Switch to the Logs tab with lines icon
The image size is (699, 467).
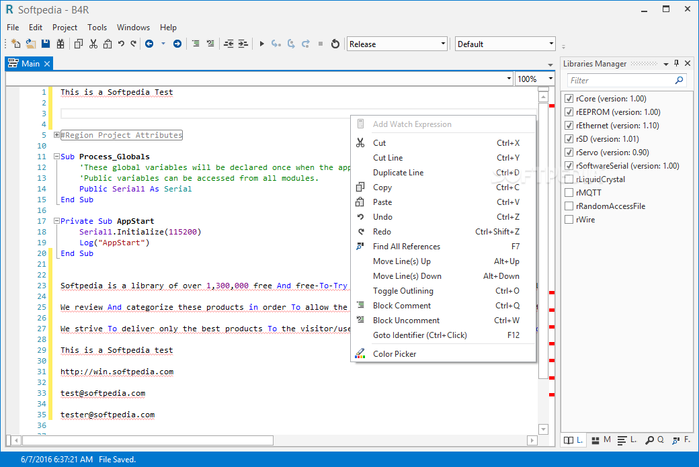(x=626, y=440)
